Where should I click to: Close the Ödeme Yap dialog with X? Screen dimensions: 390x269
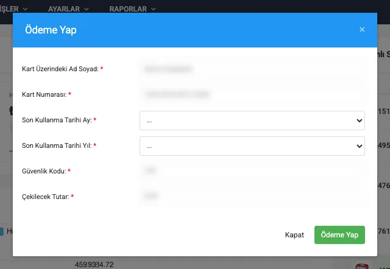[x=362, y=29]
